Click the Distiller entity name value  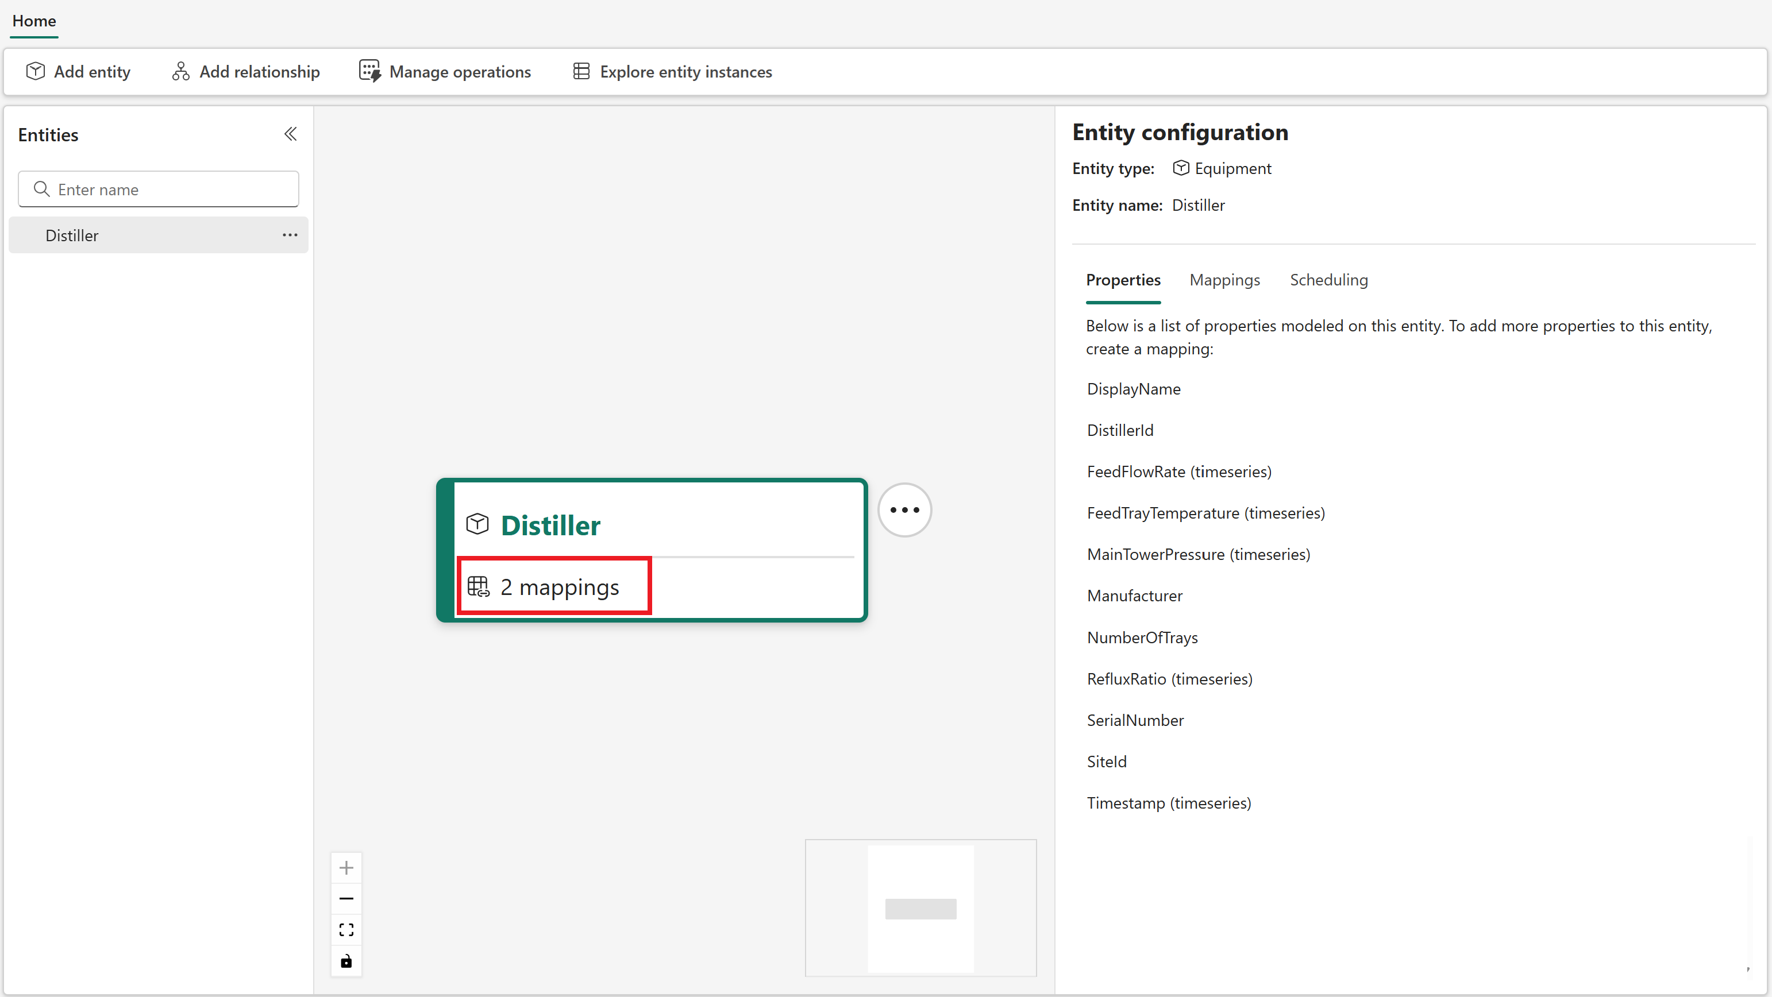1199,205
